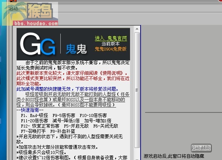222x160 pixels.
Task: Click the *吸怪最多只会吸10只怪 line
Action: [41, 152]
